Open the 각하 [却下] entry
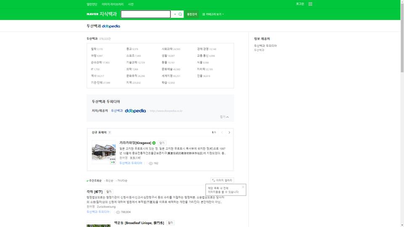404x227 pixels. pos(95,192)
